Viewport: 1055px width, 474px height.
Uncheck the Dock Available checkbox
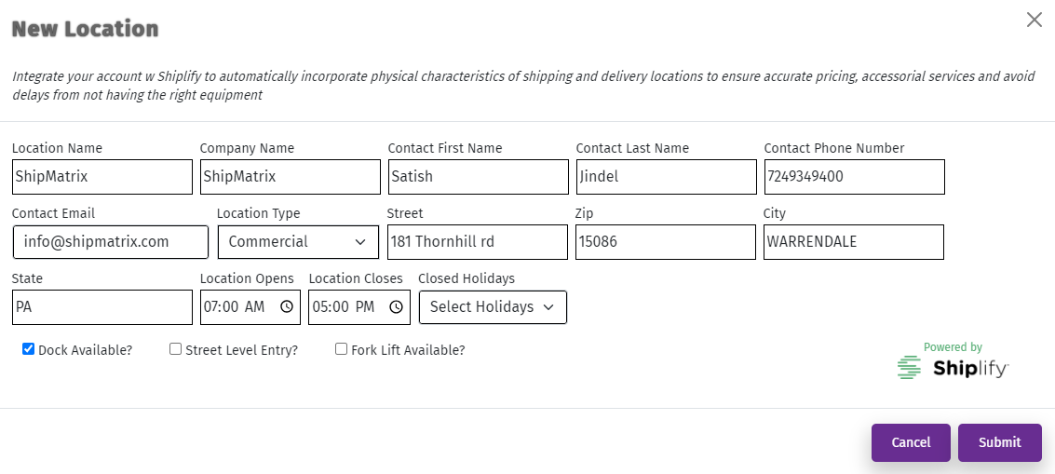[x=28, y=349]
